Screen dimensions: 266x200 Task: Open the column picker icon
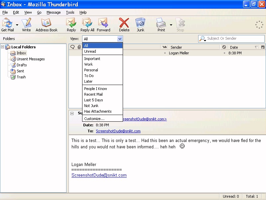(263, 47)
